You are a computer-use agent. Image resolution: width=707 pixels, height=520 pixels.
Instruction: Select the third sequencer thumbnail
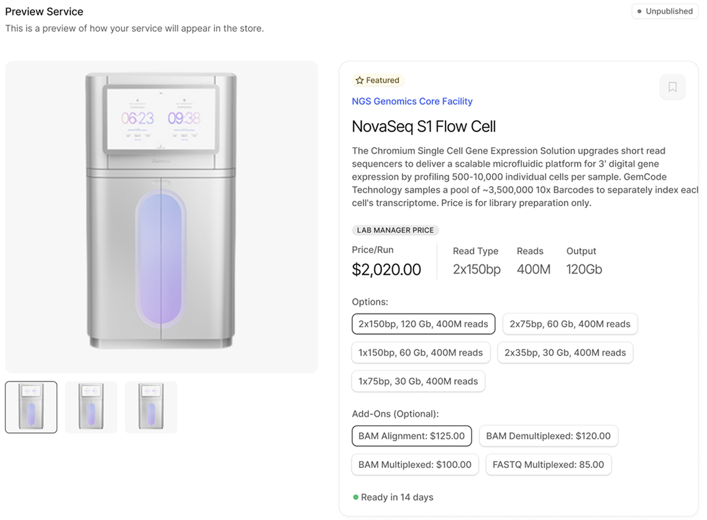[151, 408]
